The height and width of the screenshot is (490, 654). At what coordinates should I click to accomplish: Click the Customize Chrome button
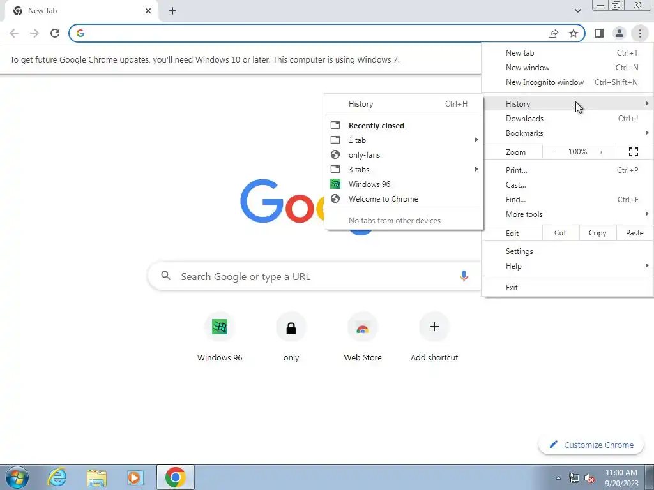pos(591,445)
